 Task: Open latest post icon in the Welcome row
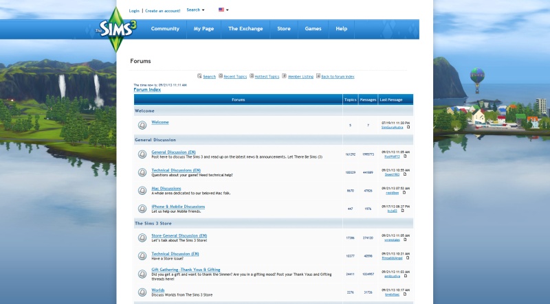[x=408, y=127]
